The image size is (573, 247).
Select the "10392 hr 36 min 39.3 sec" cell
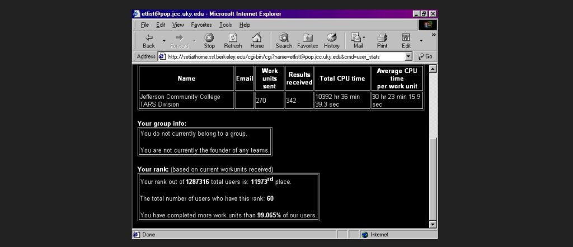pyautogui.click(x=342, y=101)
